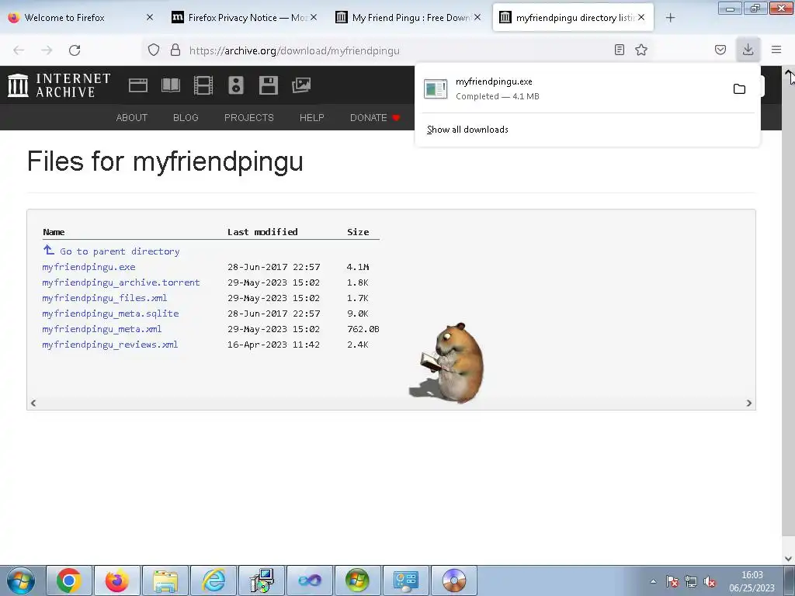The height and width of the screenshot is (596, 795).
Task: Select the Last modified column header
Action: pyautogui.click(x=262, y=232)
